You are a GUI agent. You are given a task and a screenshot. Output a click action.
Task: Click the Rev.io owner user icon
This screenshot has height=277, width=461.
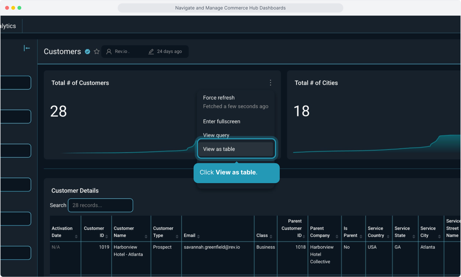pyautogui.click(x=109, y=52)
